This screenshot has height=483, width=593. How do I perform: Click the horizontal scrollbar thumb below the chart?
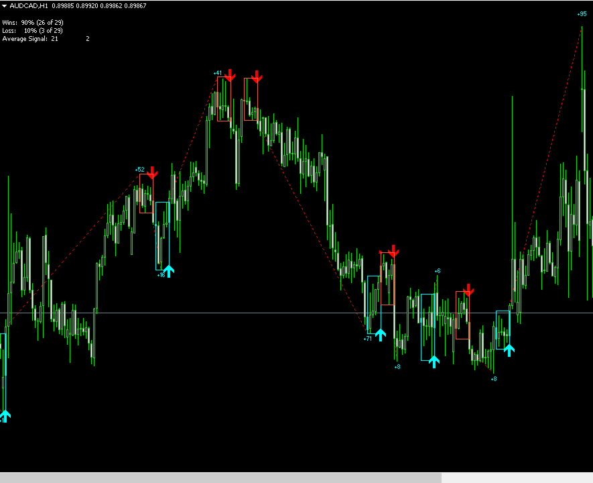pos(220,478)
